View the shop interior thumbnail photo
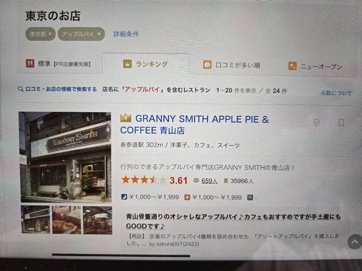The height and width of the screenshot is (271, 362). click(x=98, y=220)
